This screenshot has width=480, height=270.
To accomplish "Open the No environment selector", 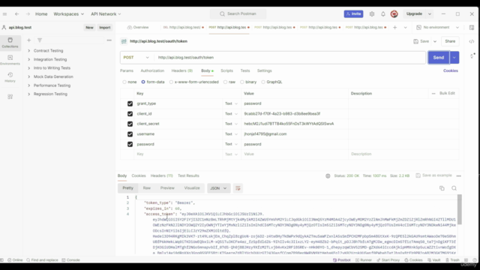I will click(x=438, y=28).
